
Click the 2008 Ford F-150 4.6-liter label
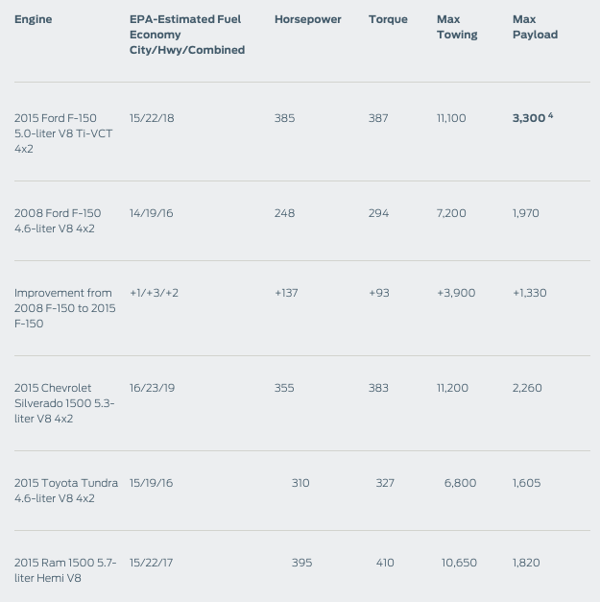coord(58,221)
